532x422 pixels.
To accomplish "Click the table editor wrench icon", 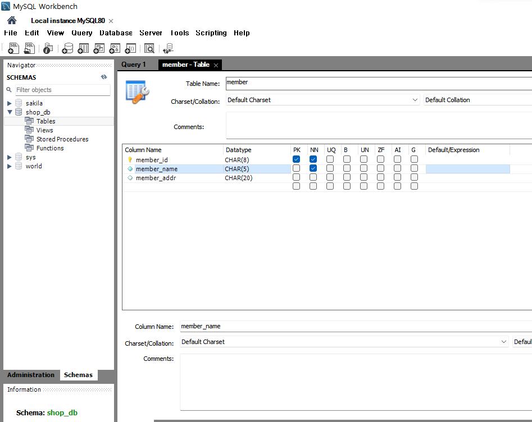I will tap(137, 92).
